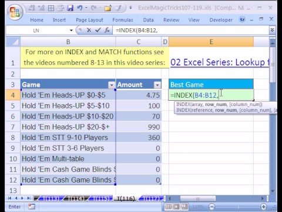Open the View ribbon tab

point(194,20)
